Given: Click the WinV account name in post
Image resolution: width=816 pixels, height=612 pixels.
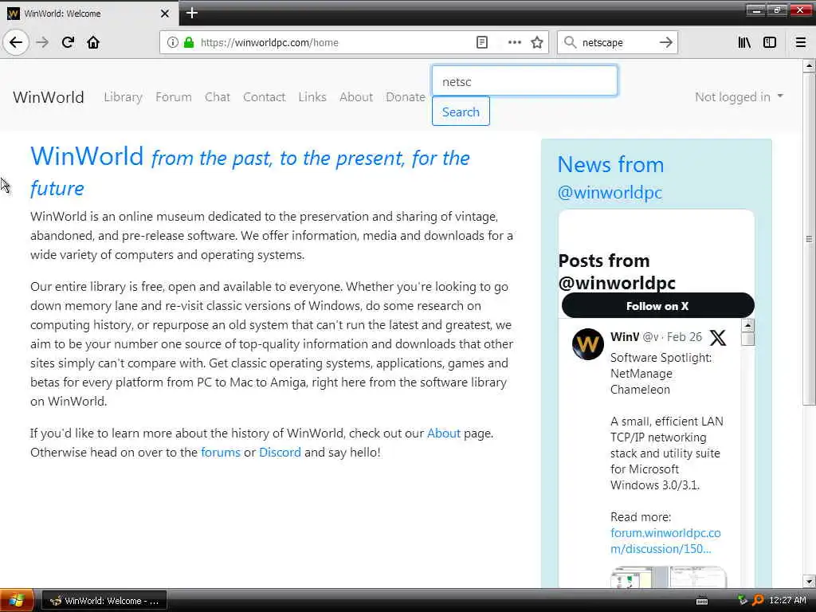Looking at the screenshot, I should pos(625,337).
